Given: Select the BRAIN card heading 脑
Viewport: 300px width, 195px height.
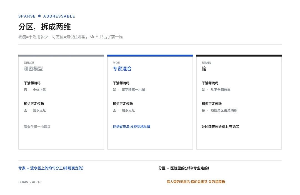Looking at the screenshot, I should (x=204, y=69).
